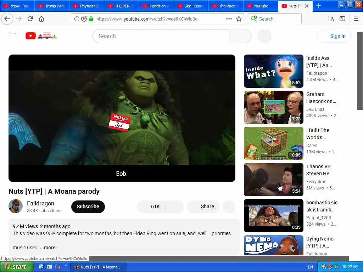Click the browser forward arrow
Image resolution: width=363 pixels, height=272 pixels.
click(19, 19)
